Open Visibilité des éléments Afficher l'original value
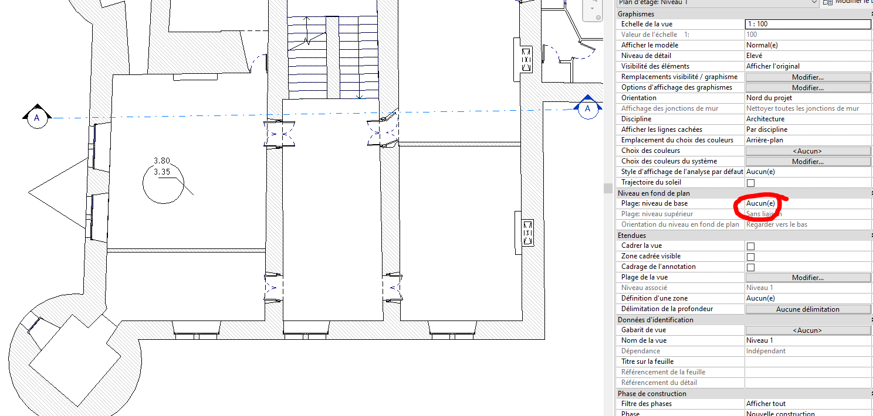Image resolution: width=873 pixels, height=416 pixels. pos(808,66)
